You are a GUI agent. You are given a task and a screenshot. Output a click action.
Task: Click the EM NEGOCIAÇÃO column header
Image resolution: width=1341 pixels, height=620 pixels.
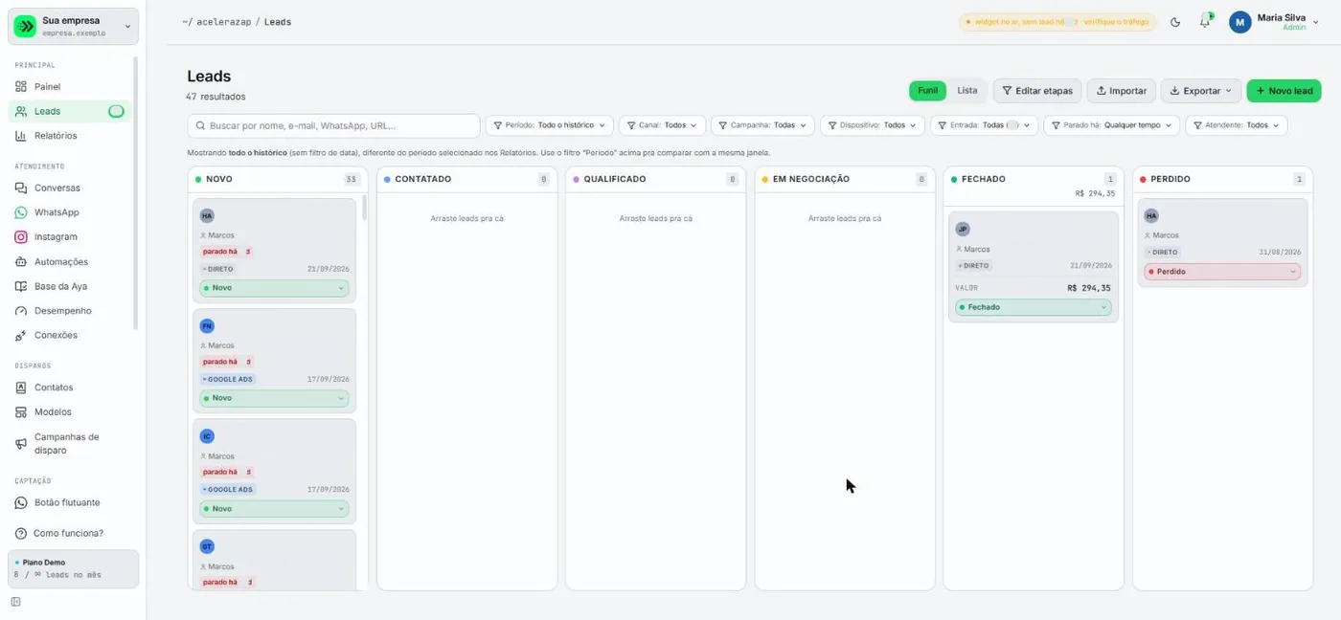845,179
